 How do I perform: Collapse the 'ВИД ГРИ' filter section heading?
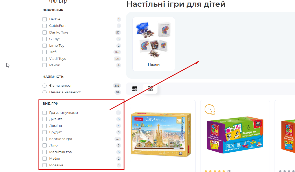click(51, 103)
